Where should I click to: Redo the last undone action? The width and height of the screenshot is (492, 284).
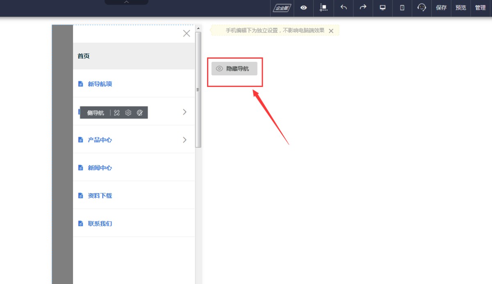pos(363,8)
